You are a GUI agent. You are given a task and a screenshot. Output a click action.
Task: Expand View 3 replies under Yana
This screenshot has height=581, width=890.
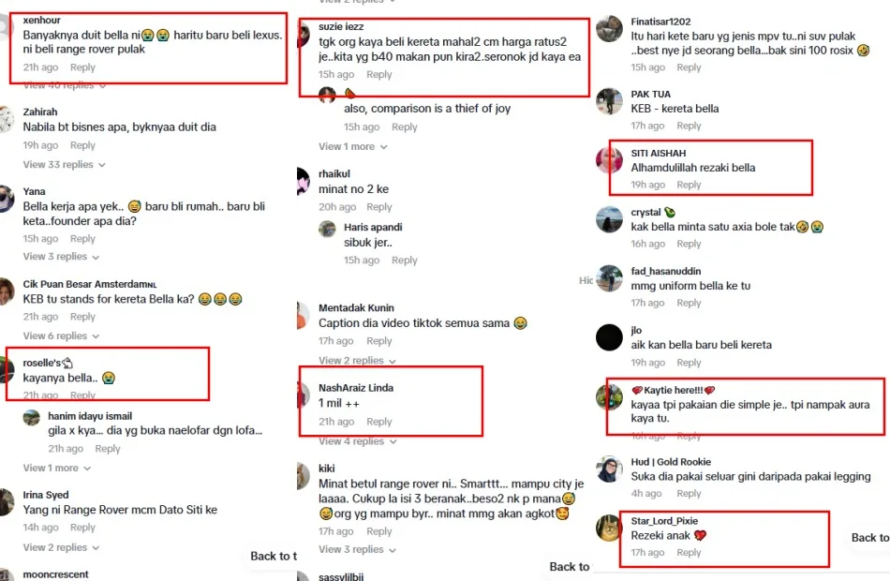click(x=61, y=257)
